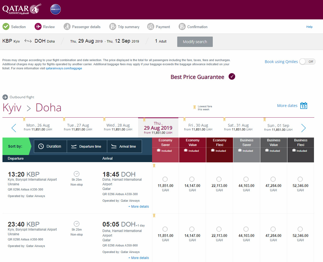Click the Review step airplane icon
The image size is (323, 262).
[38, 26]
